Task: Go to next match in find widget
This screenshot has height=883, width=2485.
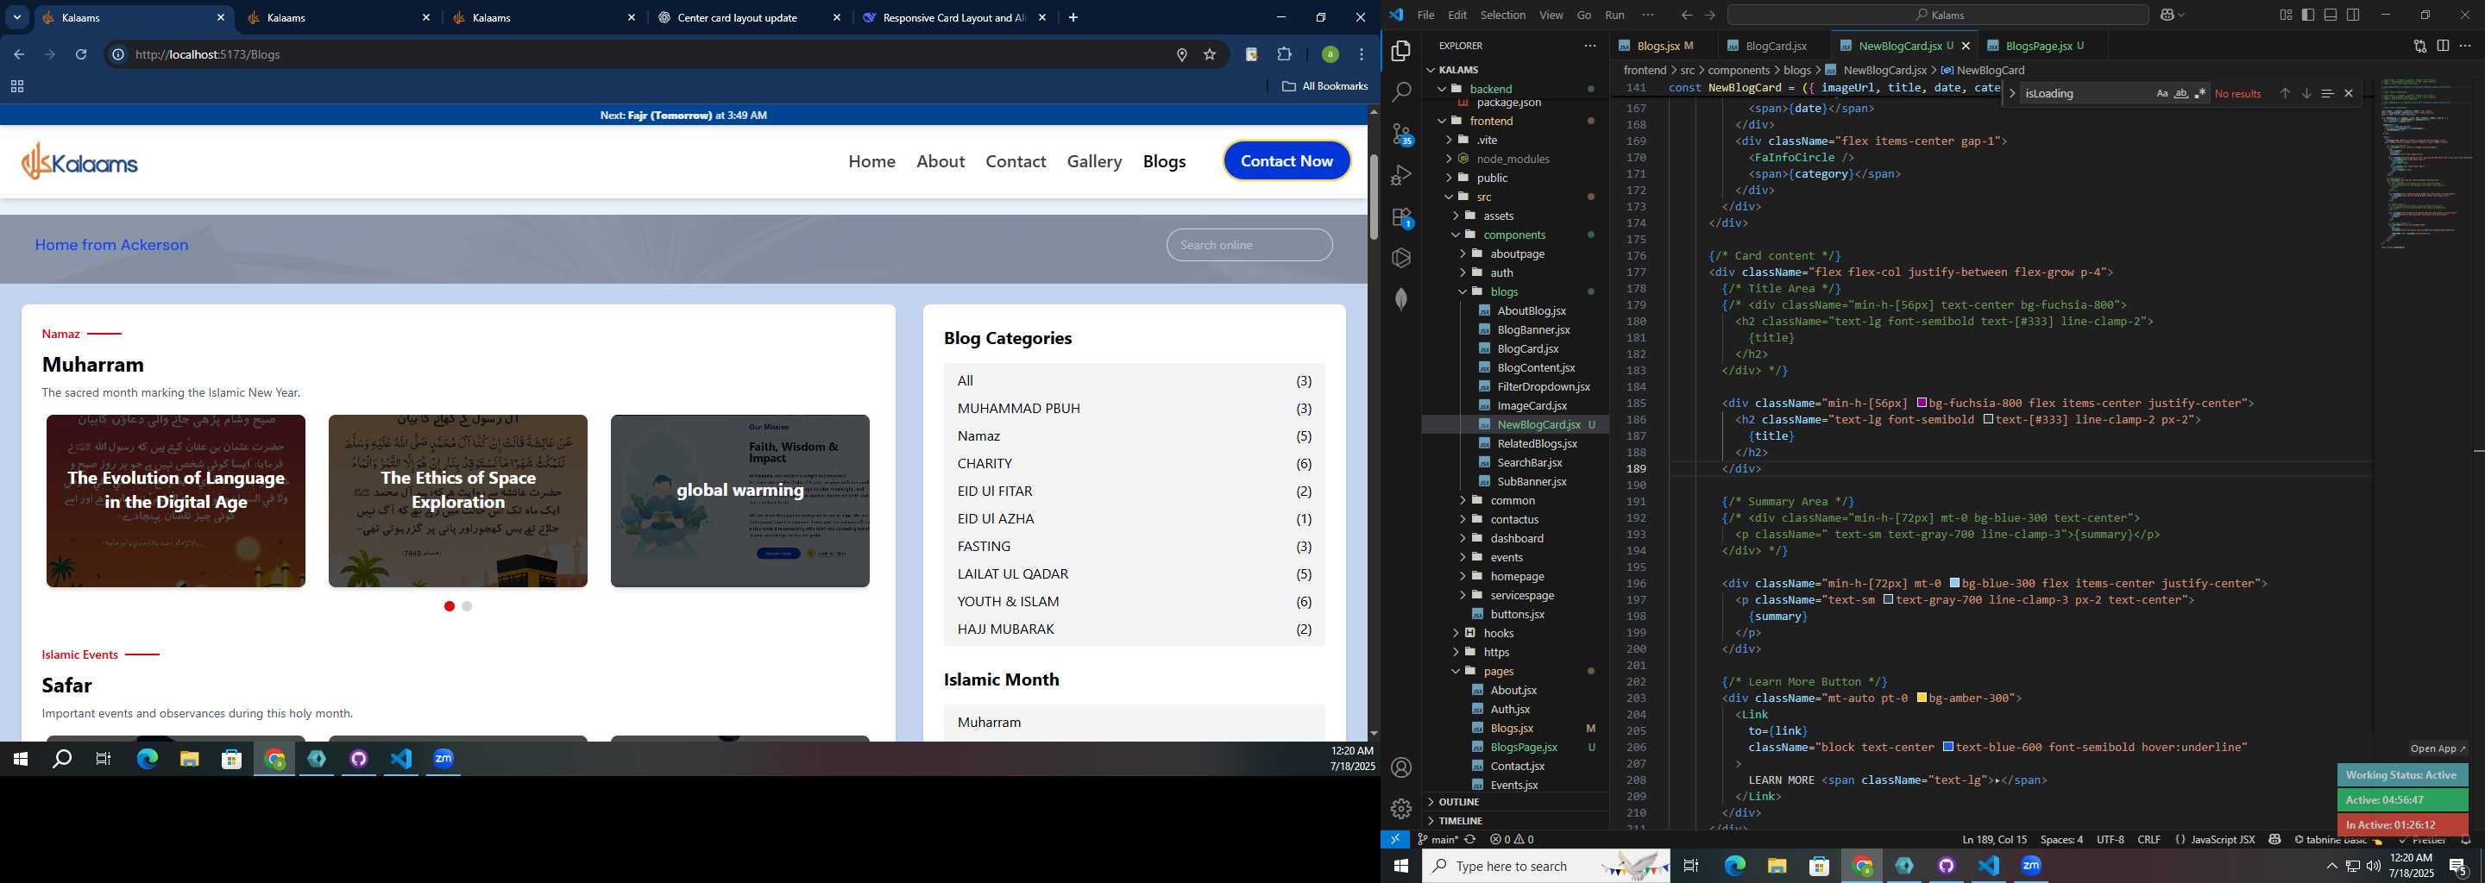Action: click(x=2306, y=93)
